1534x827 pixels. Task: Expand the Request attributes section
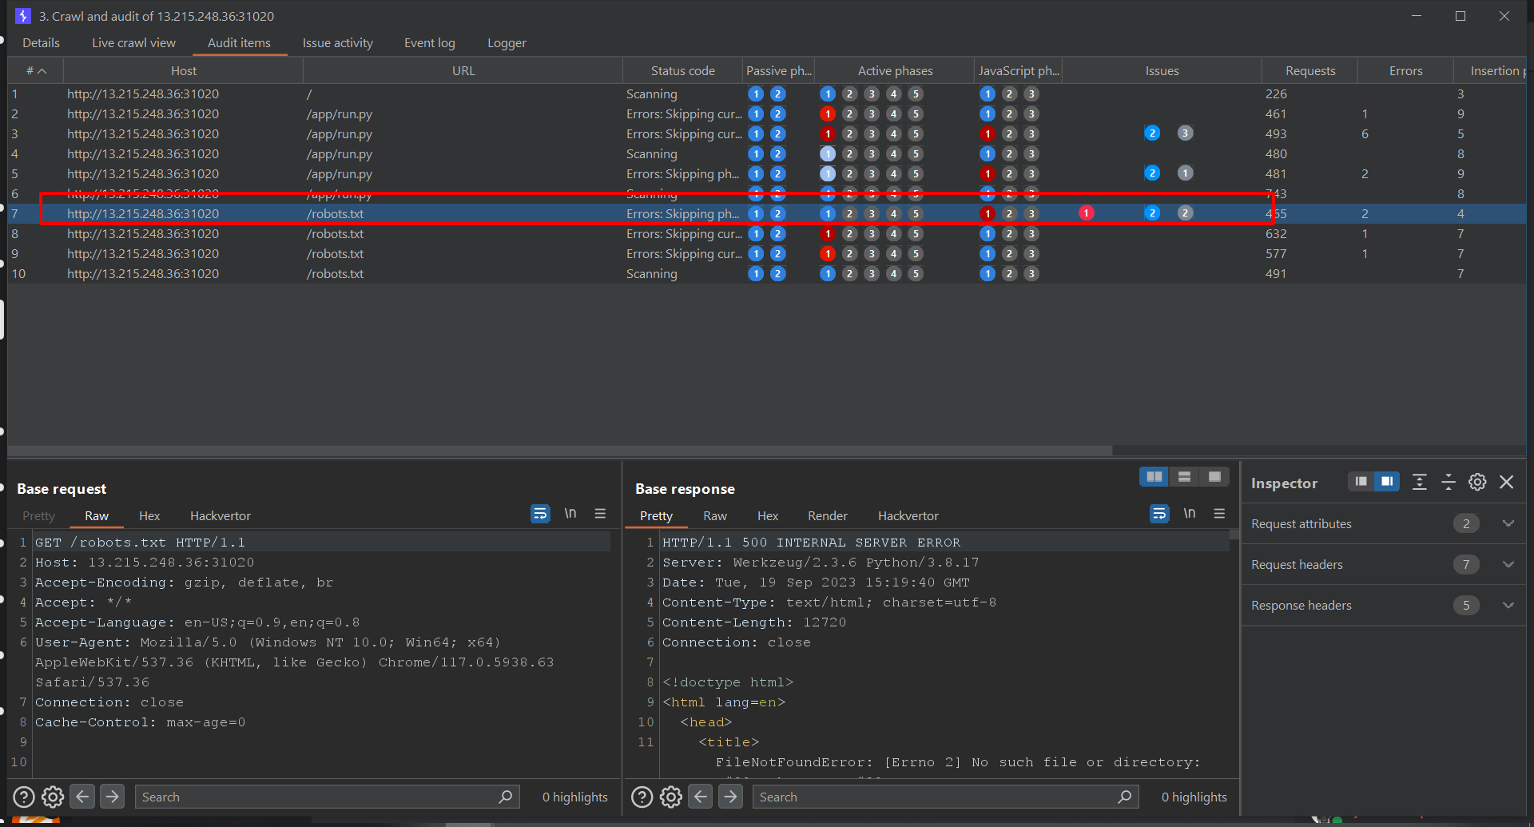1509,523
